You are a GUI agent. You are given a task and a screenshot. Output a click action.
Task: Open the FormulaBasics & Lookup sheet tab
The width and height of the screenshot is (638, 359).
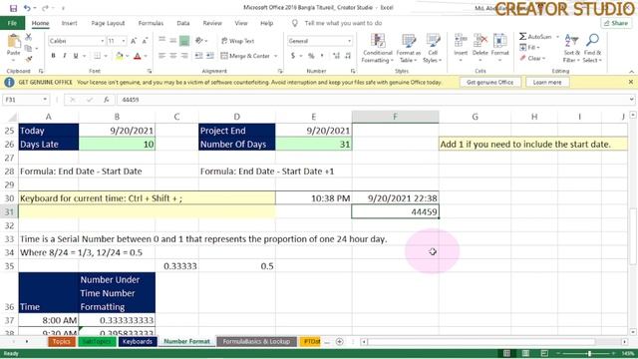pos(256,341)
